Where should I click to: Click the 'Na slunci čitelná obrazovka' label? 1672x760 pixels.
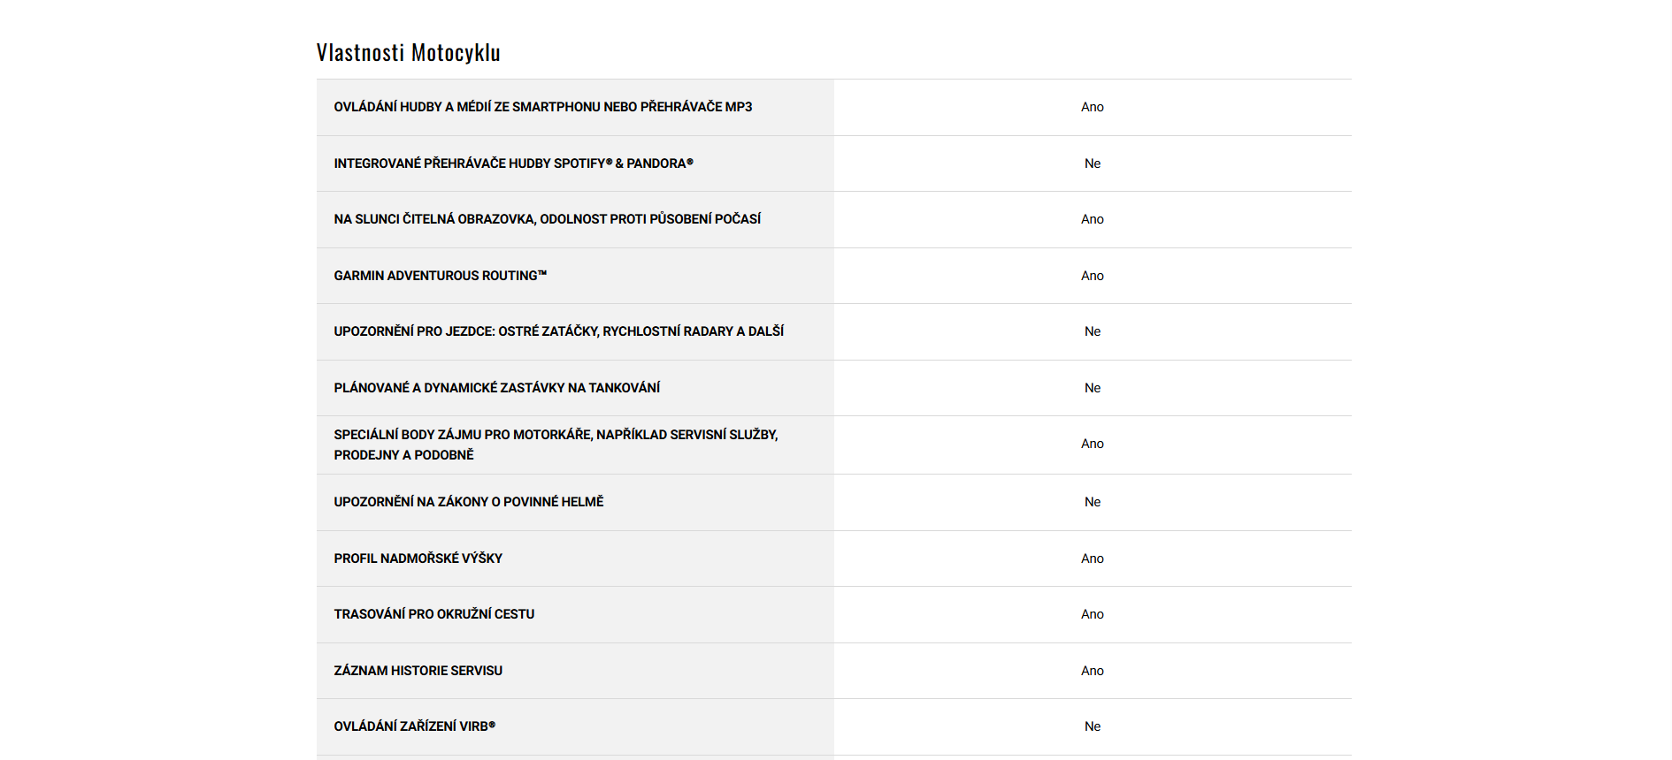[547, 219]
